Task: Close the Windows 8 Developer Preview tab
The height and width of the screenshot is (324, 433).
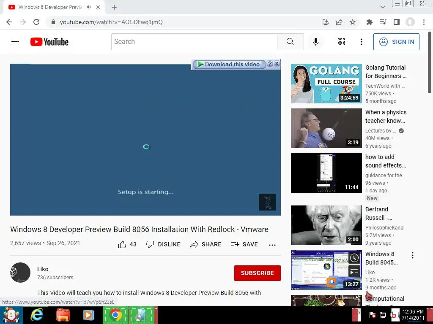Action: 98,7
